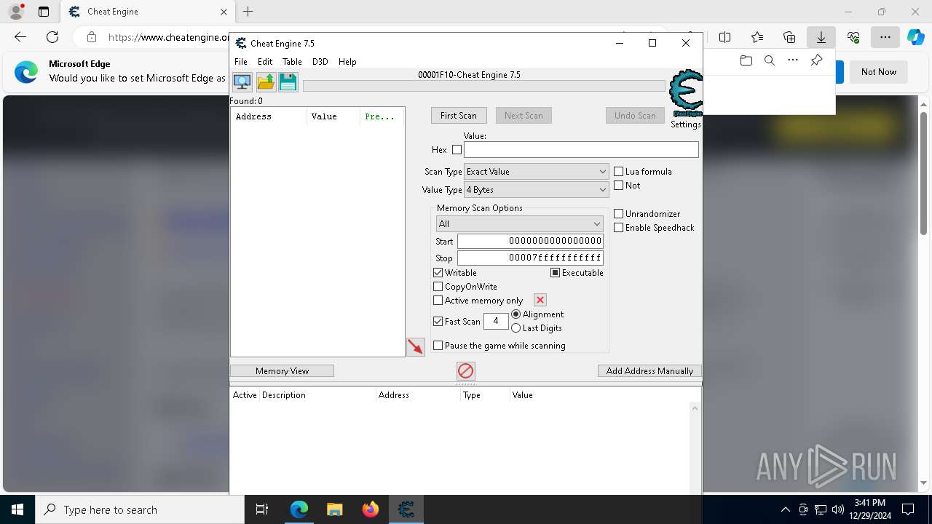Open downloads folder icon in Downloads panel

point(746,60)
